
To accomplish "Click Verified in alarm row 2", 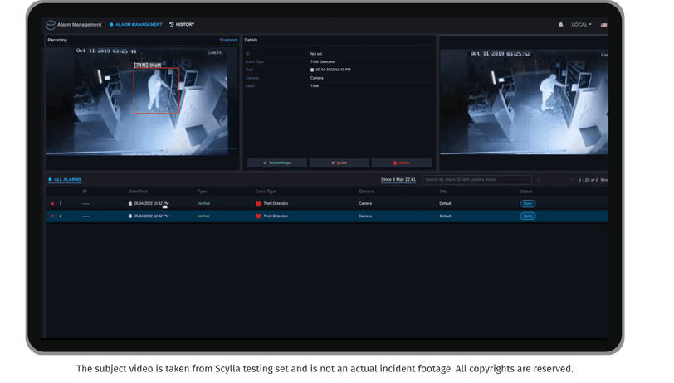I will [203, 216].
